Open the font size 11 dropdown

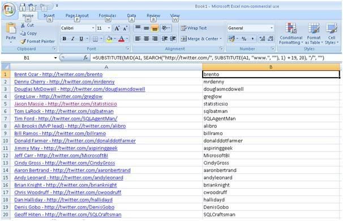109,28
